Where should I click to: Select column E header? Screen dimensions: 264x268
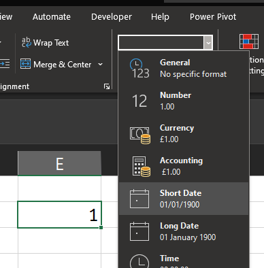[x=59, y=163]
